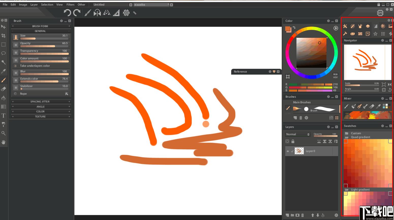
Task: Select the Magic Wand tool
Action: point(4,62)
